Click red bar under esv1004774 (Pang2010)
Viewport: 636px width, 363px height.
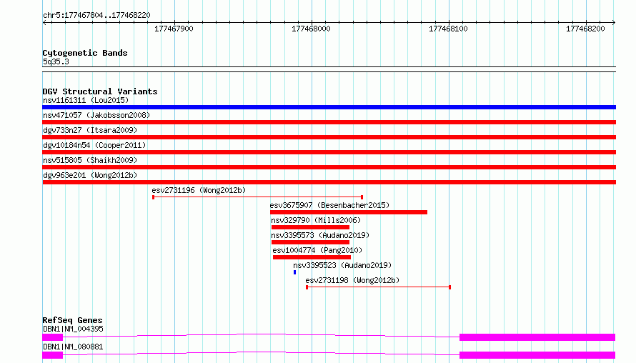(312, 257)
